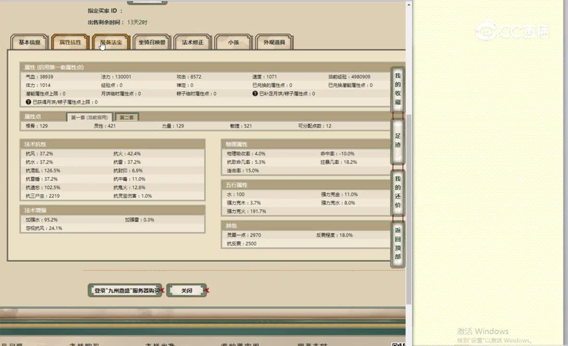568x346 pixels.
Task: Click 强力克金：11.0% entry
Action: pos(339,195)
